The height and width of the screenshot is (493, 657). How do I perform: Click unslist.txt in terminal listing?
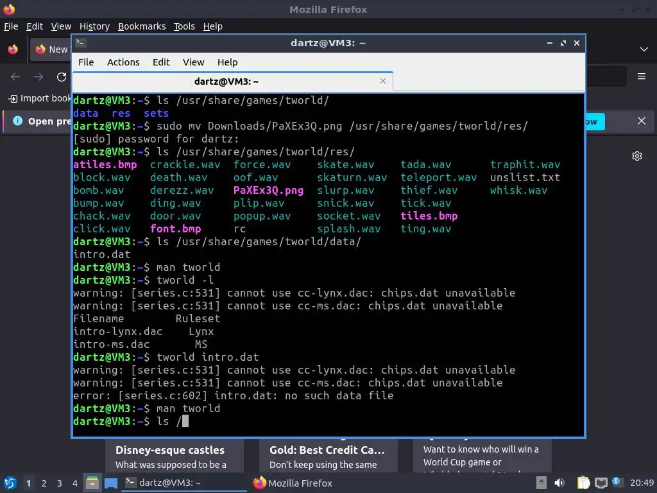(525, 177)
